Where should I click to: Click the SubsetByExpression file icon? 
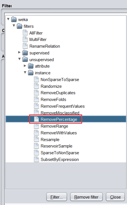click(36, 159)
